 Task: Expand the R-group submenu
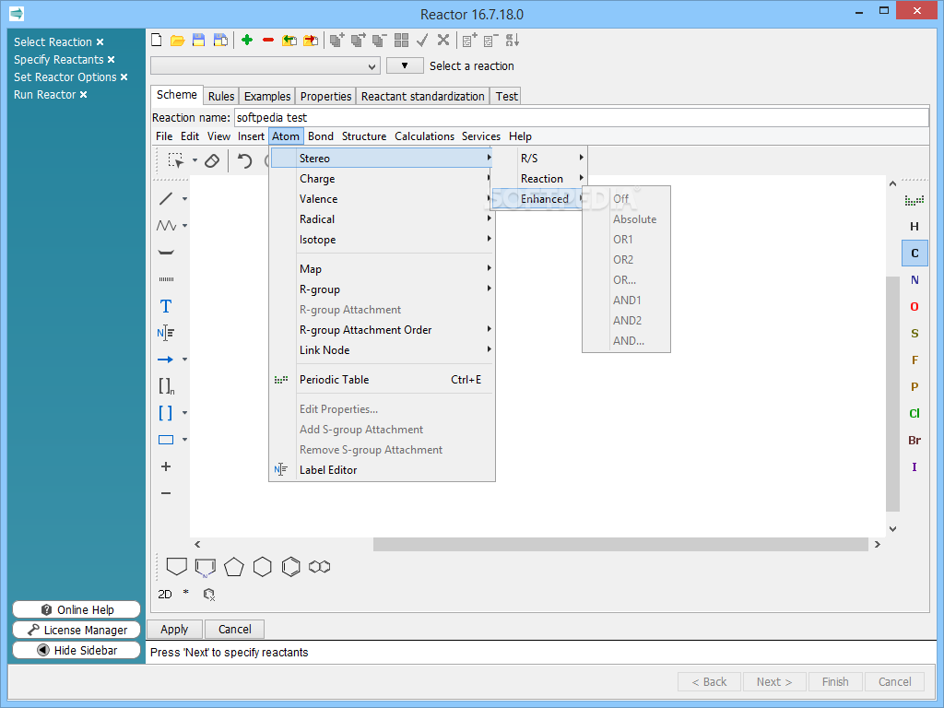coord(383,289)
